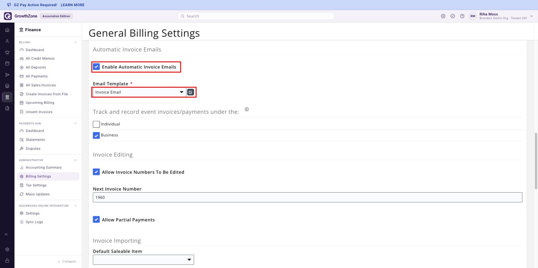Open the check-circle tasks icon in header
The height and width of the screenshot is (268, 538).
[x=453, y=16]
